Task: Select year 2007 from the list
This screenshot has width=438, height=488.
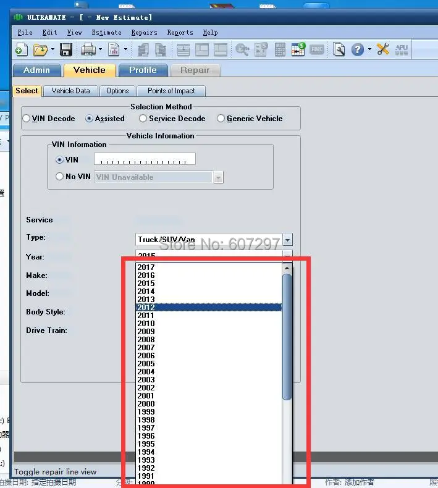Action: click(x=209, y=348)
